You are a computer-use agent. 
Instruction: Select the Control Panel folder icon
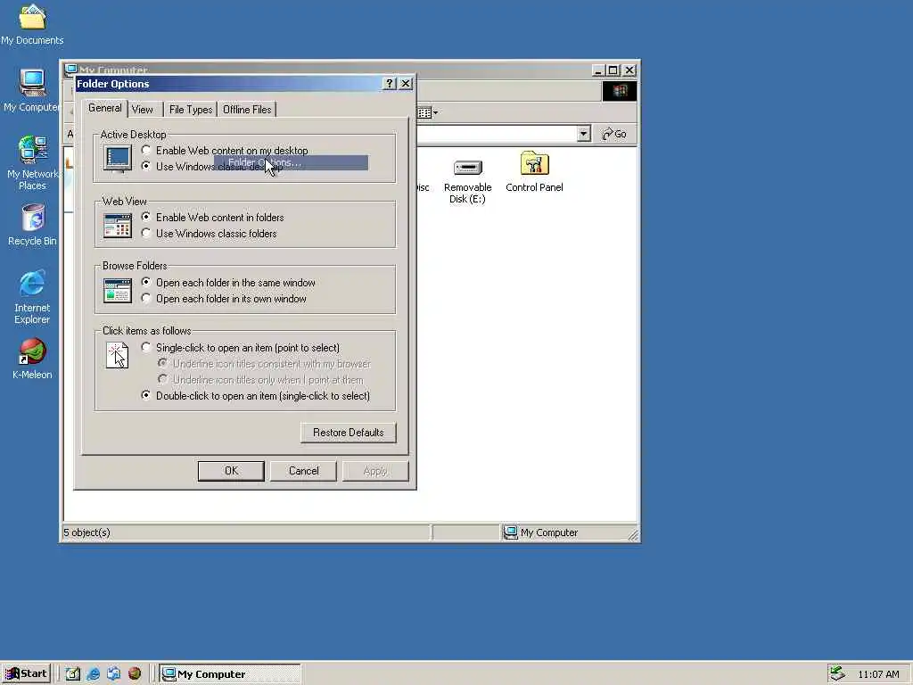(x=534, y=171)
